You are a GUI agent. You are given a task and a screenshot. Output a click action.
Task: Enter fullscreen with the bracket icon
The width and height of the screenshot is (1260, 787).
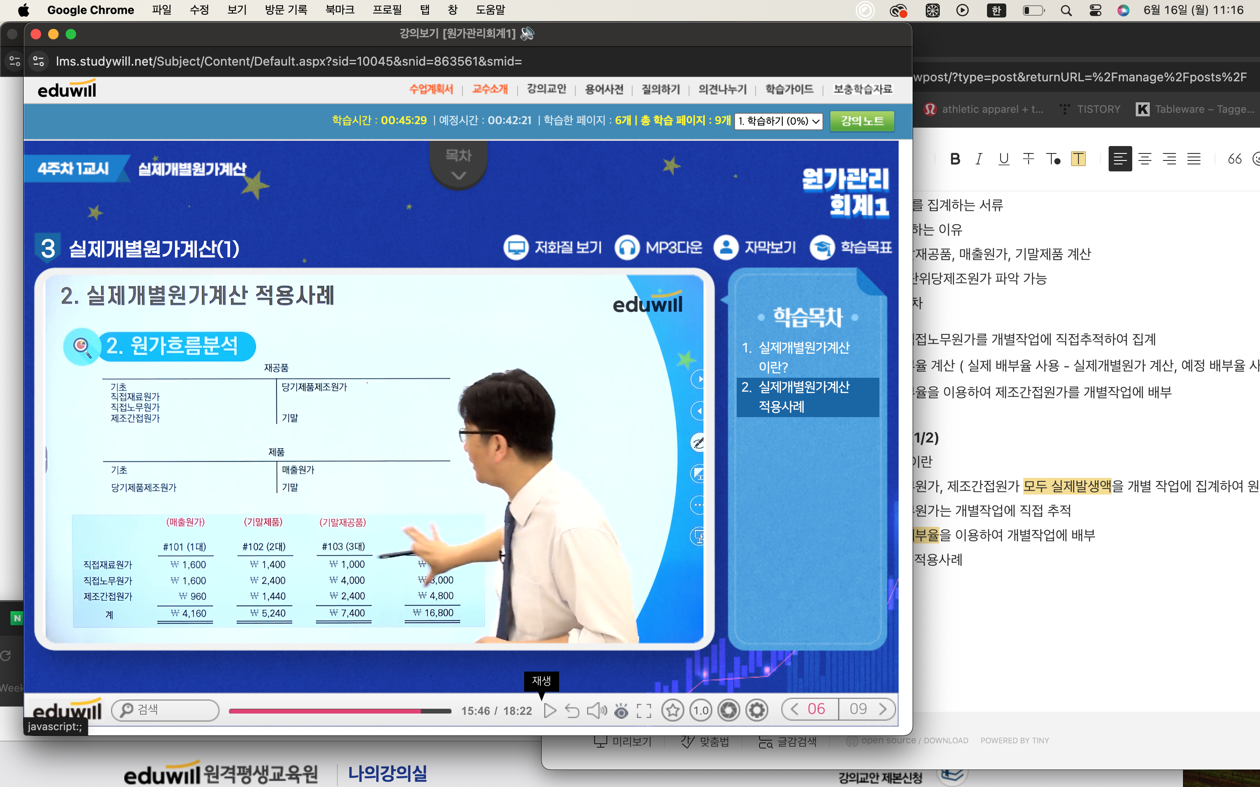click(x=644, y=710)
